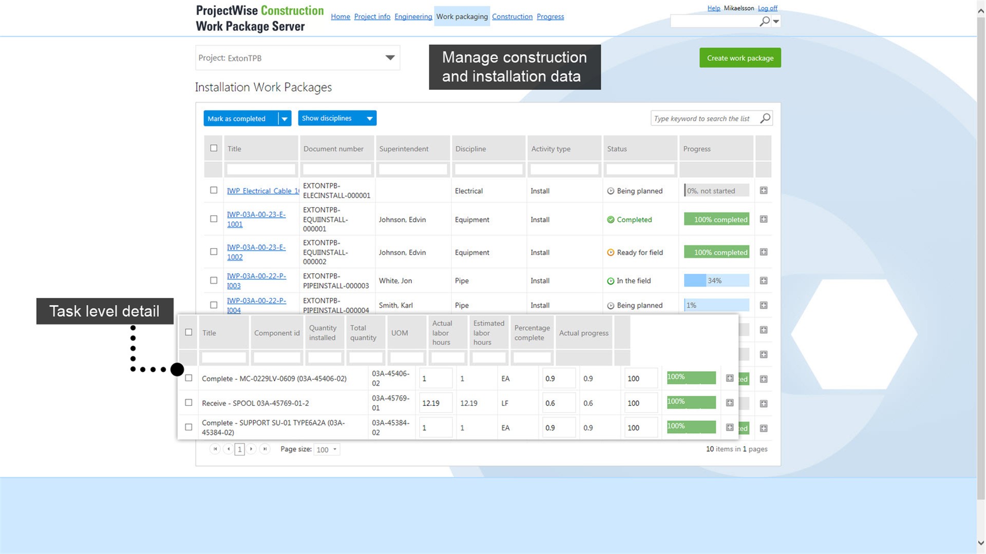Expand details for IWP Electrical Cable row
The width and height of the screenshot is (986, 554).
tap(764, 190)
